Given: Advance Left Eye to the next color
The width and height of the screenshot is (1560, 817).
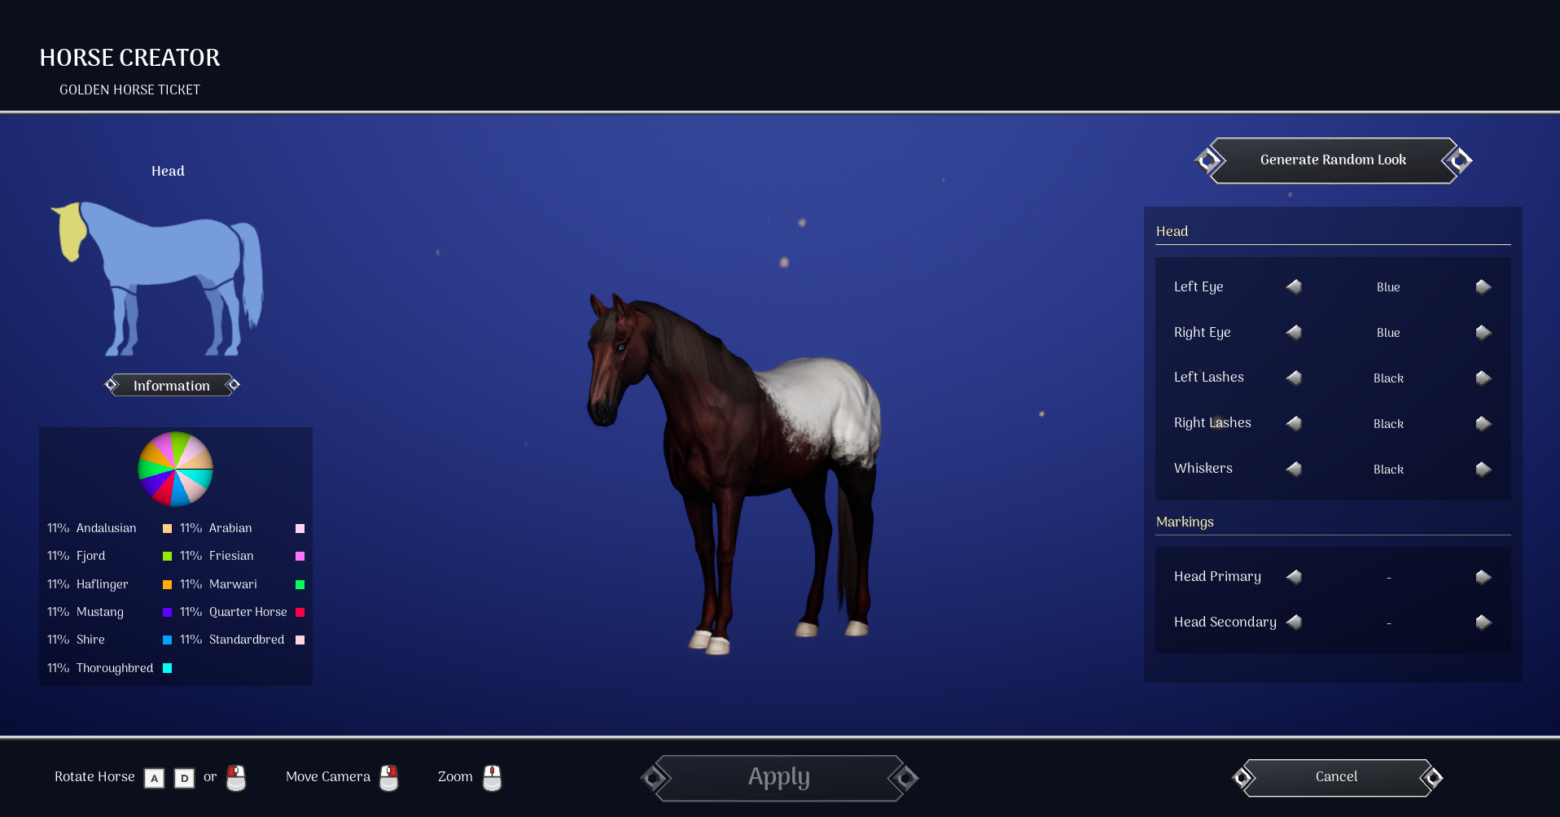Looking at the screenshot, I should point(1482,286).
